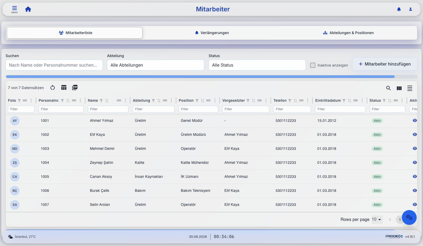This screenshot has width=423, height=246.
Task: Click the weather icon in footer
Action: click(x=10, y=237)
